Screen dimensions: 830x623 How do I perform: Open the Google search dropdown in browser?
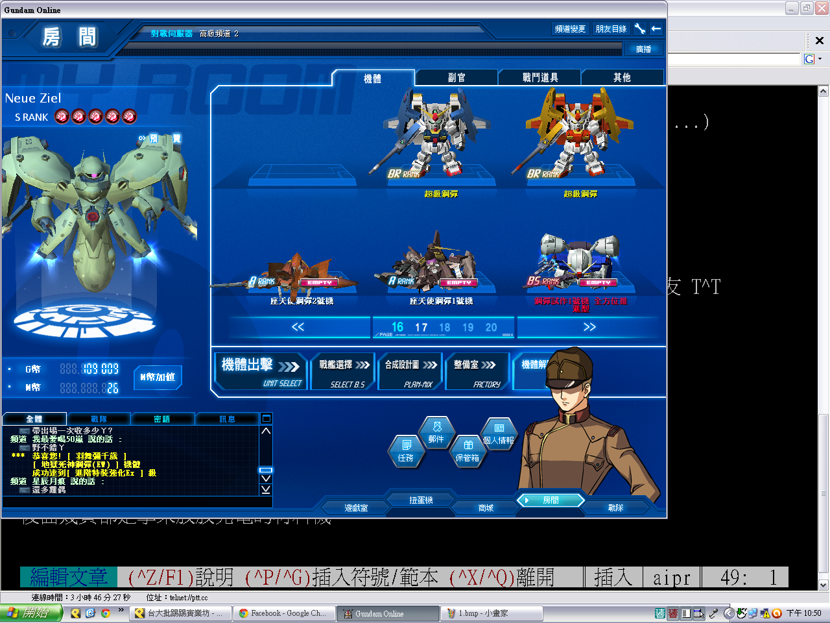pyautogui.click(x=820, y=59)
